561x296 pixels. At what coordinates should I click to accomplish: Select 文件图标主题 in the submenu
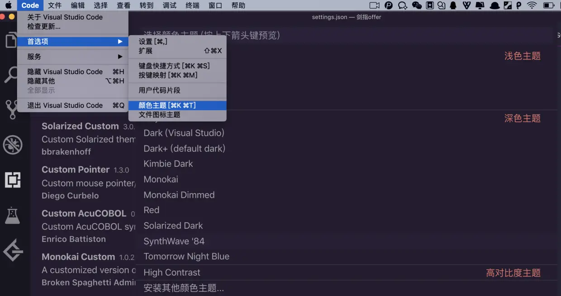(177, 115)
